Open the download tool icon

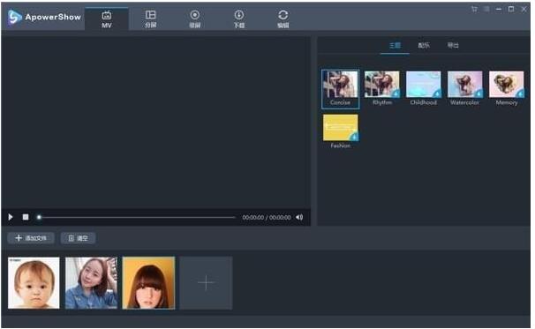pos(239,19)
